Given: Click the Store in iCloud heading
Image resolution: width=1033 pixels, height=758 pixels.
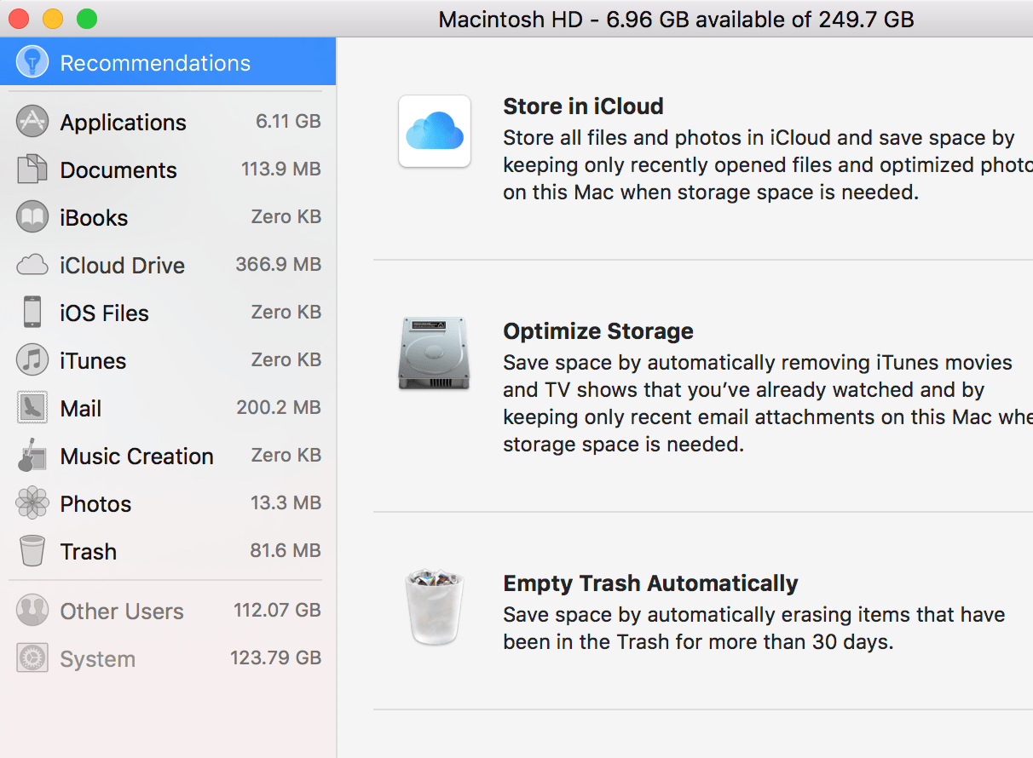Looking at the screenshot, I should pyautogui.click(x=583, y=106).
